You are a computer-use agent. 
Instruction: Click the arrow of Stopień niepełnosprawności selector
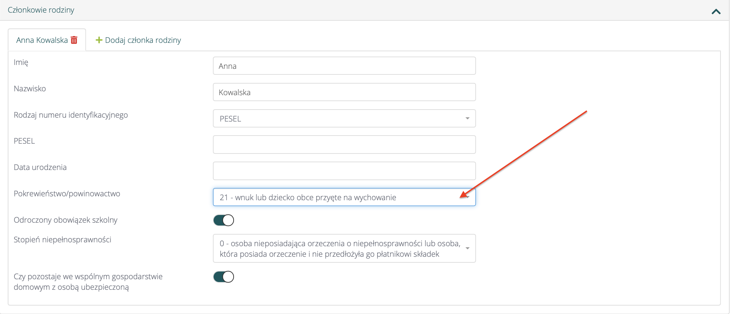tap(467, 248)
